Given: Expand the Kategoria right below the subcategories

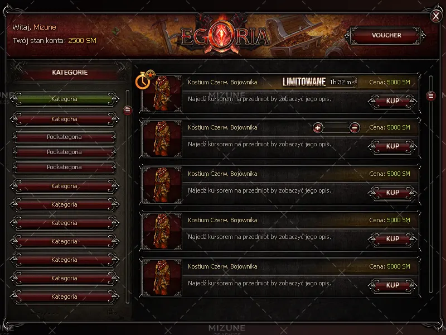Looking at the screenshot, I should 65,186.
